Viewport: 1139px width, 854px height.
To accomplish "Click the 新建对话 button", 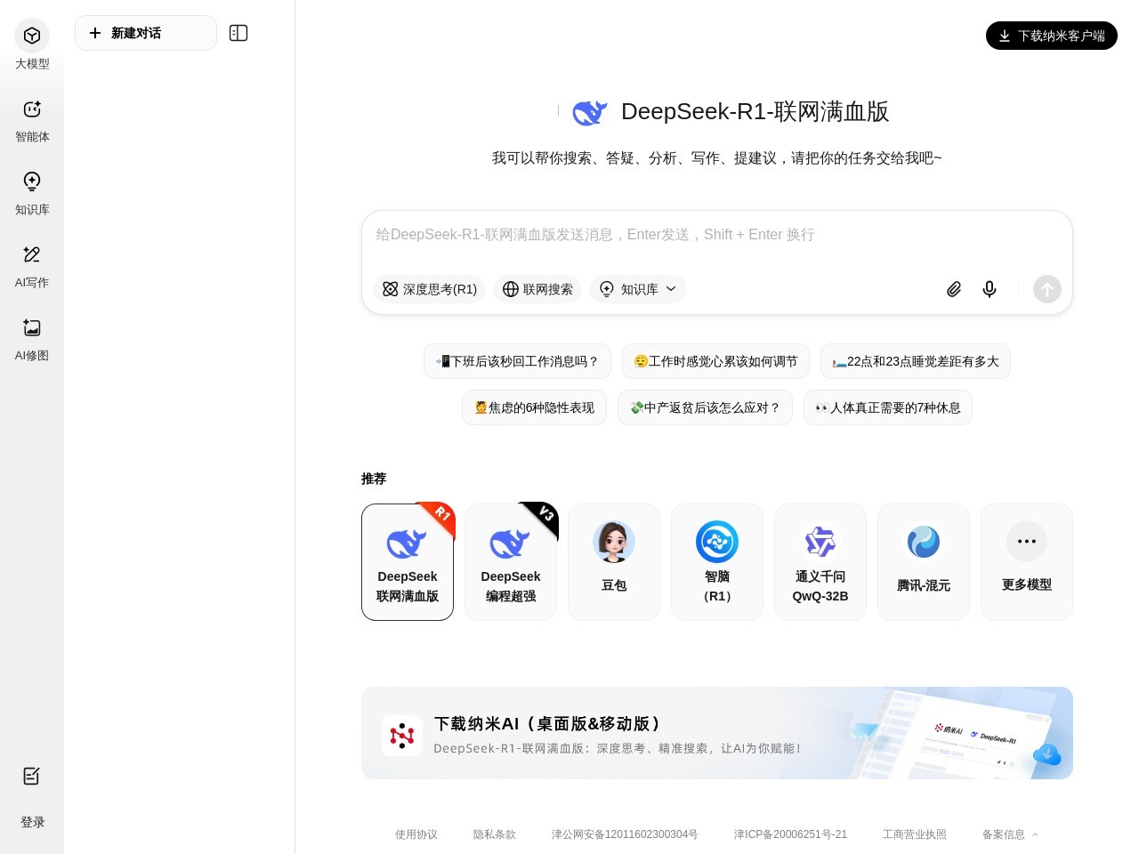I will pyautogui.click(x=146, y=33).
